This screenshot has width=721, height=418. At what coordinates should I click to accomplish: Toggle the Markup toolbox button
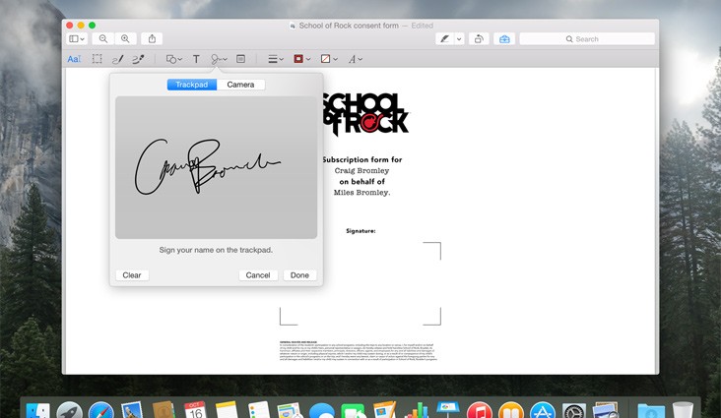[504, 38]
